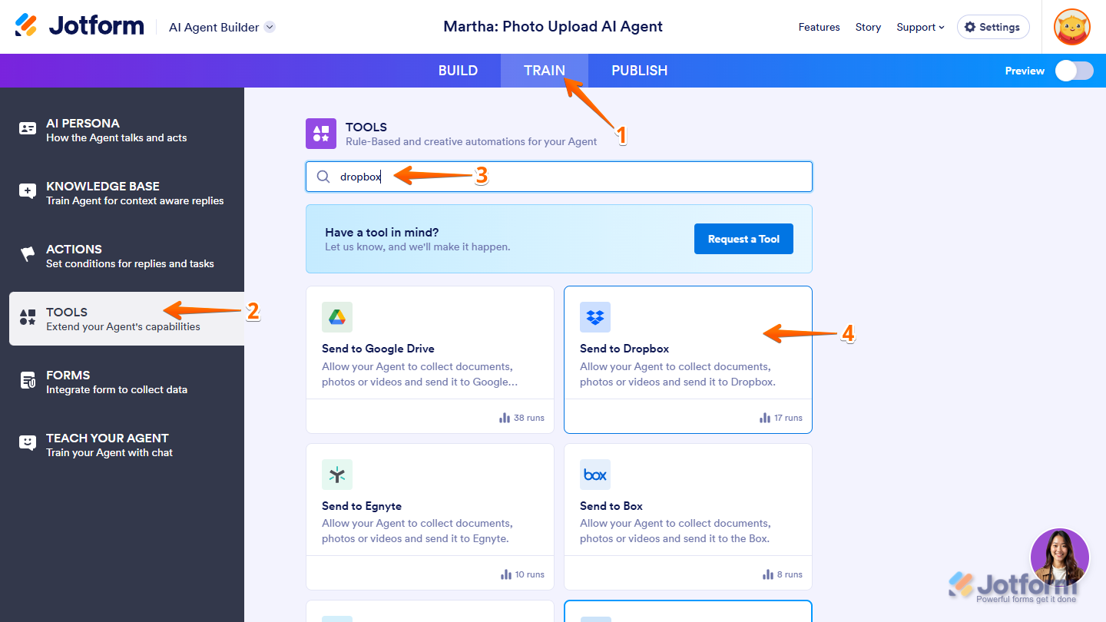1106x622 pixels.
Task: Open the Settings button
Action: click(992, 27)
